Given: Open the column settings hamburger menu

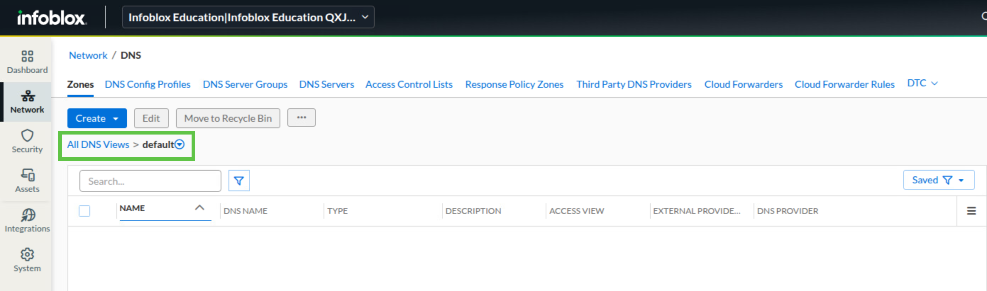Looking at the screenshot, I should pyautogui.click(x=971, y=211).
